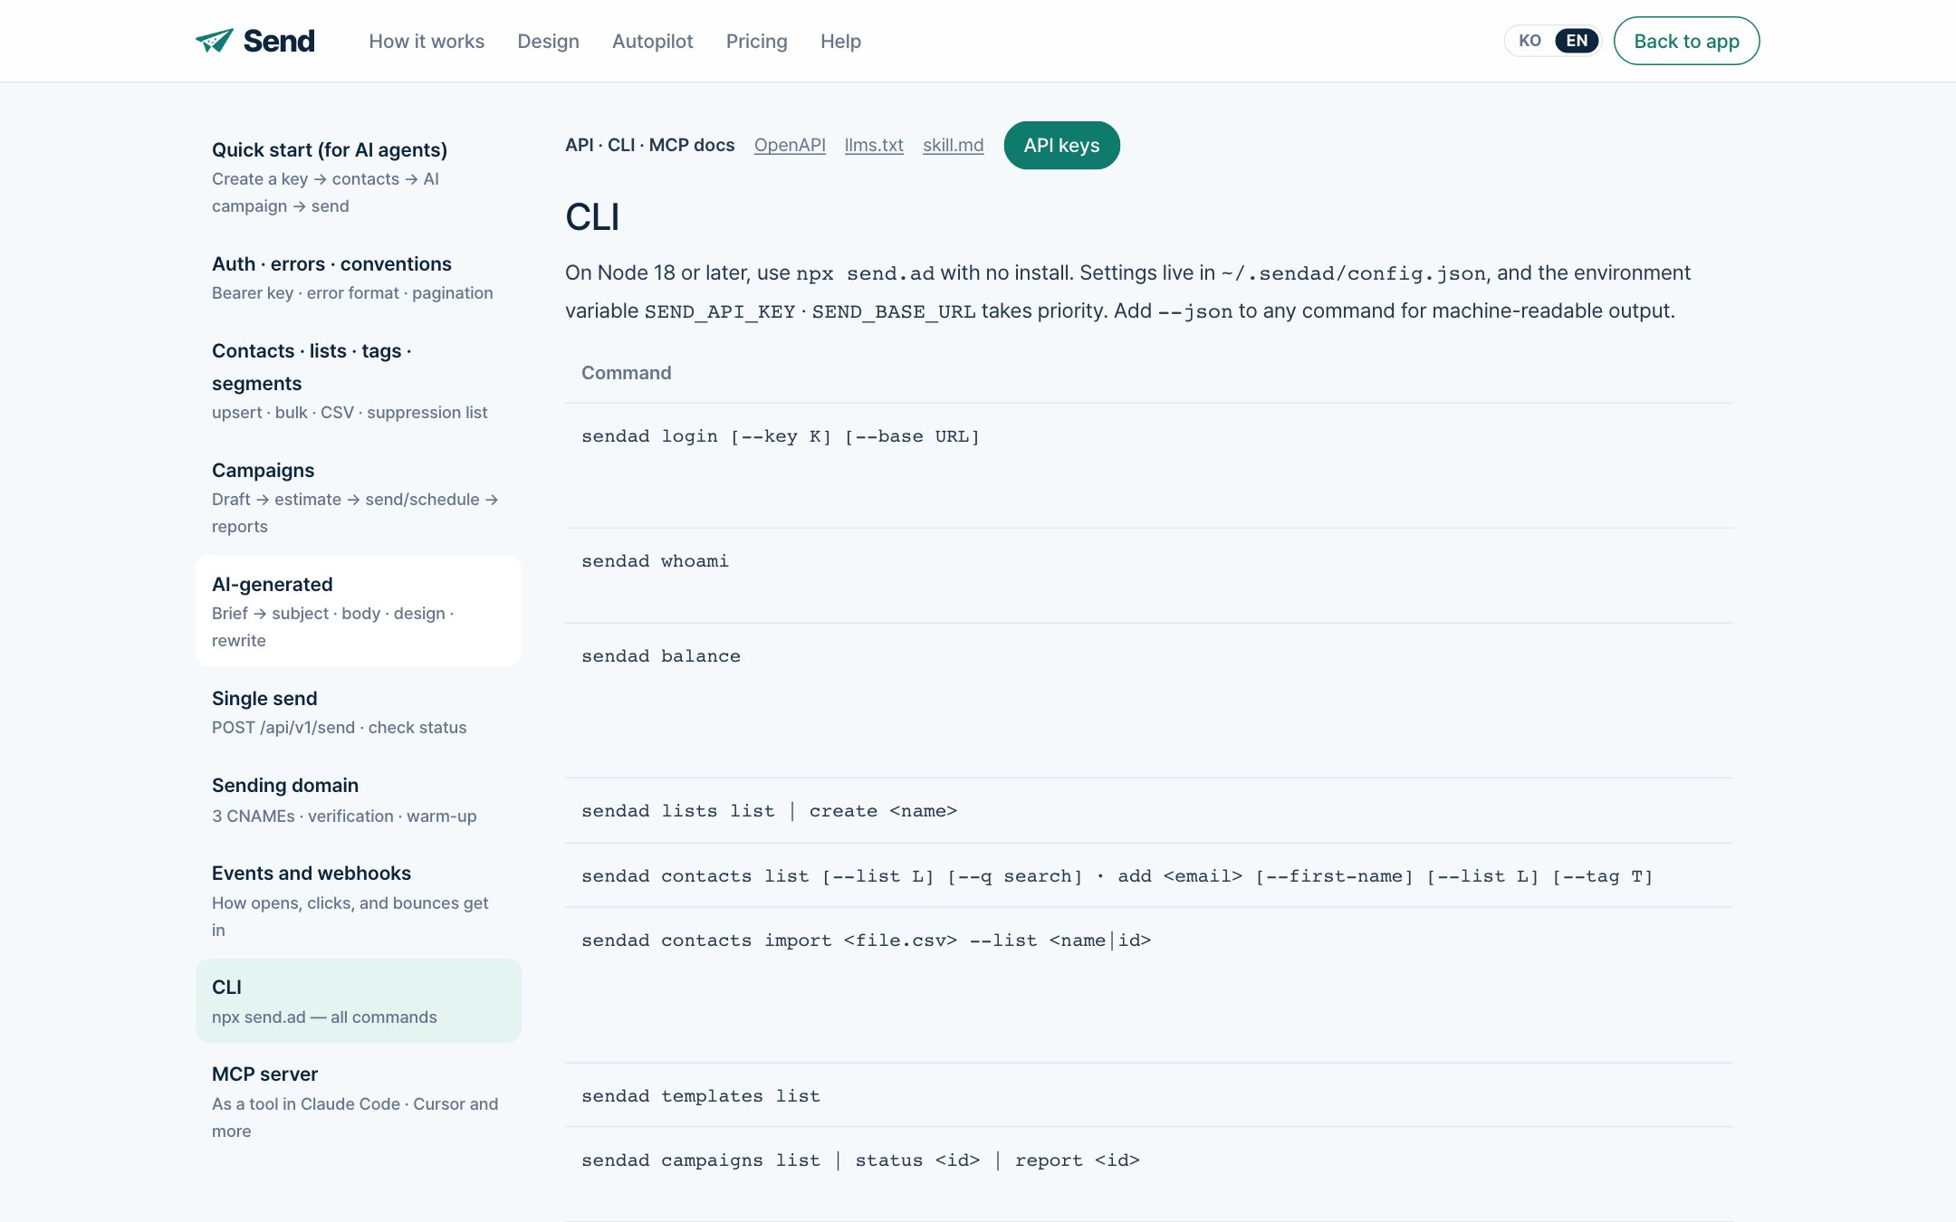The width and height of the screenshot is (1956, 1222).
Task: Select the EN language option
Action: tap(1577, 41)
